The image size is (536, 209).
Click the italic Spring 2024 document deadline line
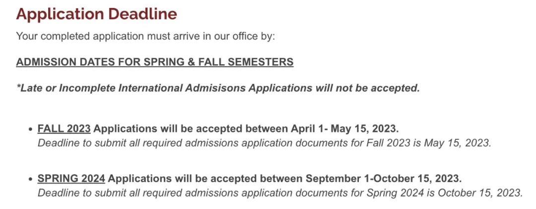click(280, 193)
